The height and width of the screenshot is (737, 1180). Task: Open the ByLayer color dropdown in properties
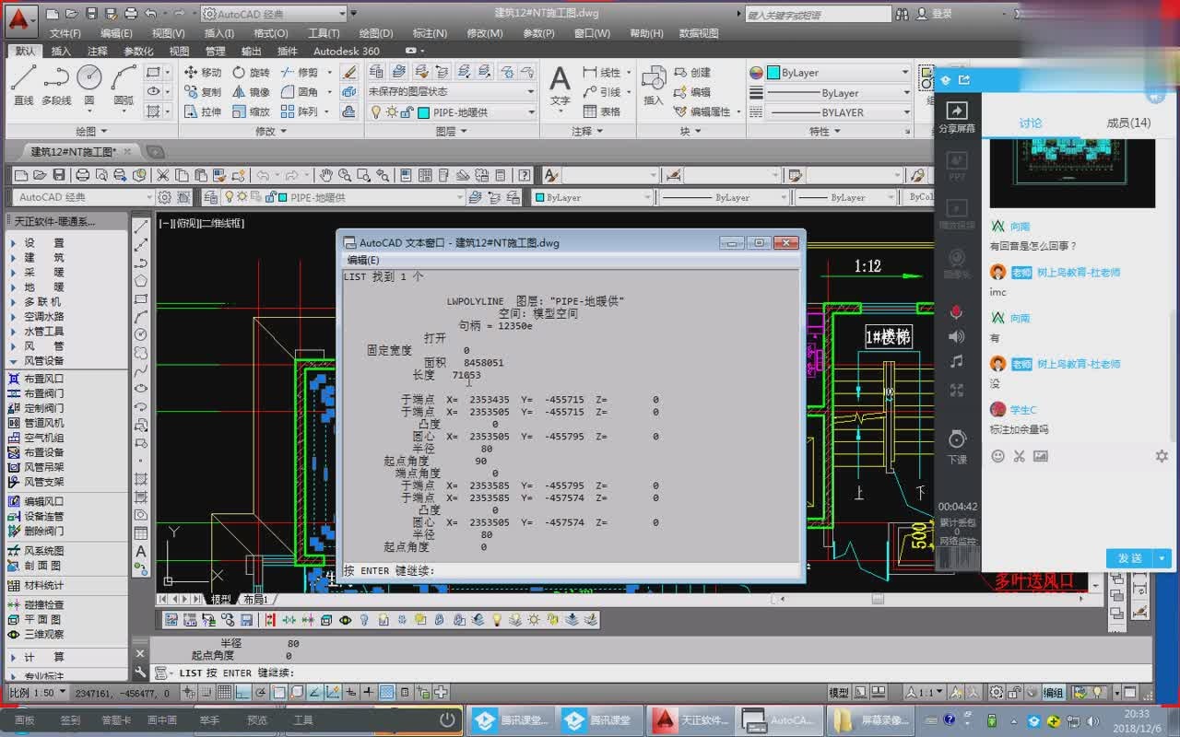point(904,73)
